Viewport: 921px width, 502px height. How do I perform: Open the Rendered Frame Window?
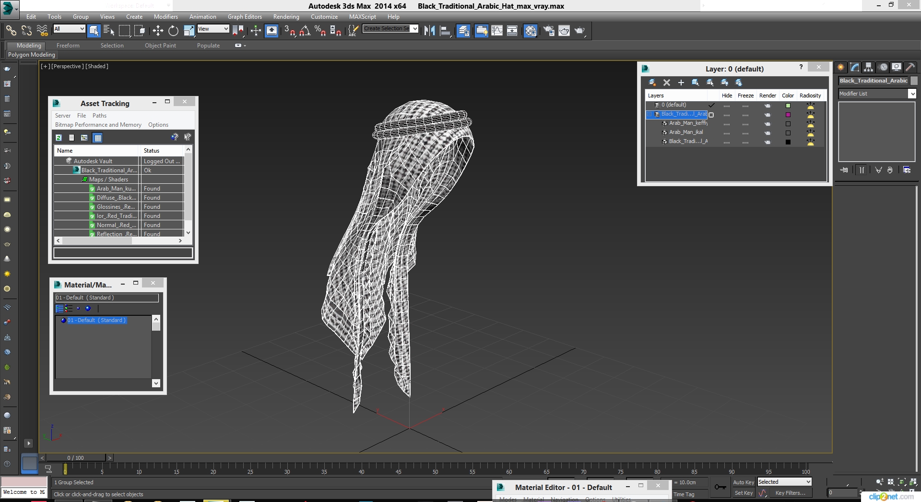564,31
